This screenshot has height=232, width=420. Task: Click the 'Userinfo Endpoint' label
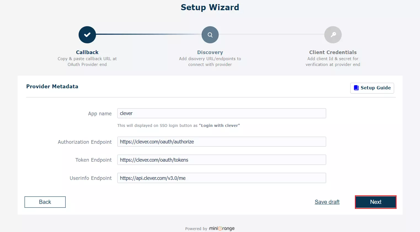click(91, 178)
